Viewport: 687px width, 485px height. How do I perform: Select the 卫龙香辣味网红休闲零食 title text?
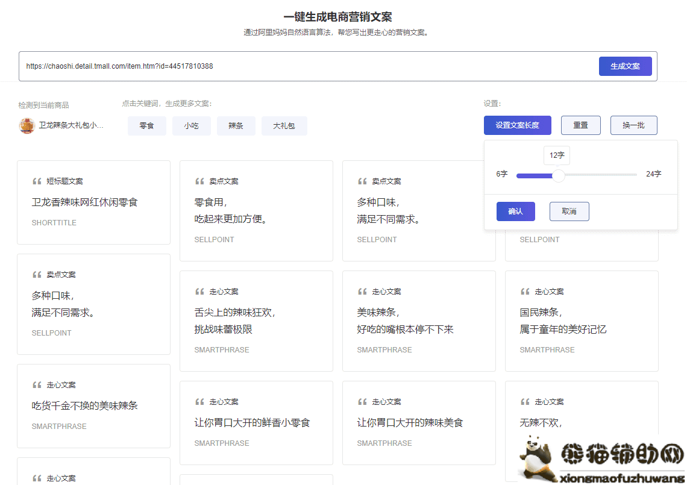tap(85, 202)
